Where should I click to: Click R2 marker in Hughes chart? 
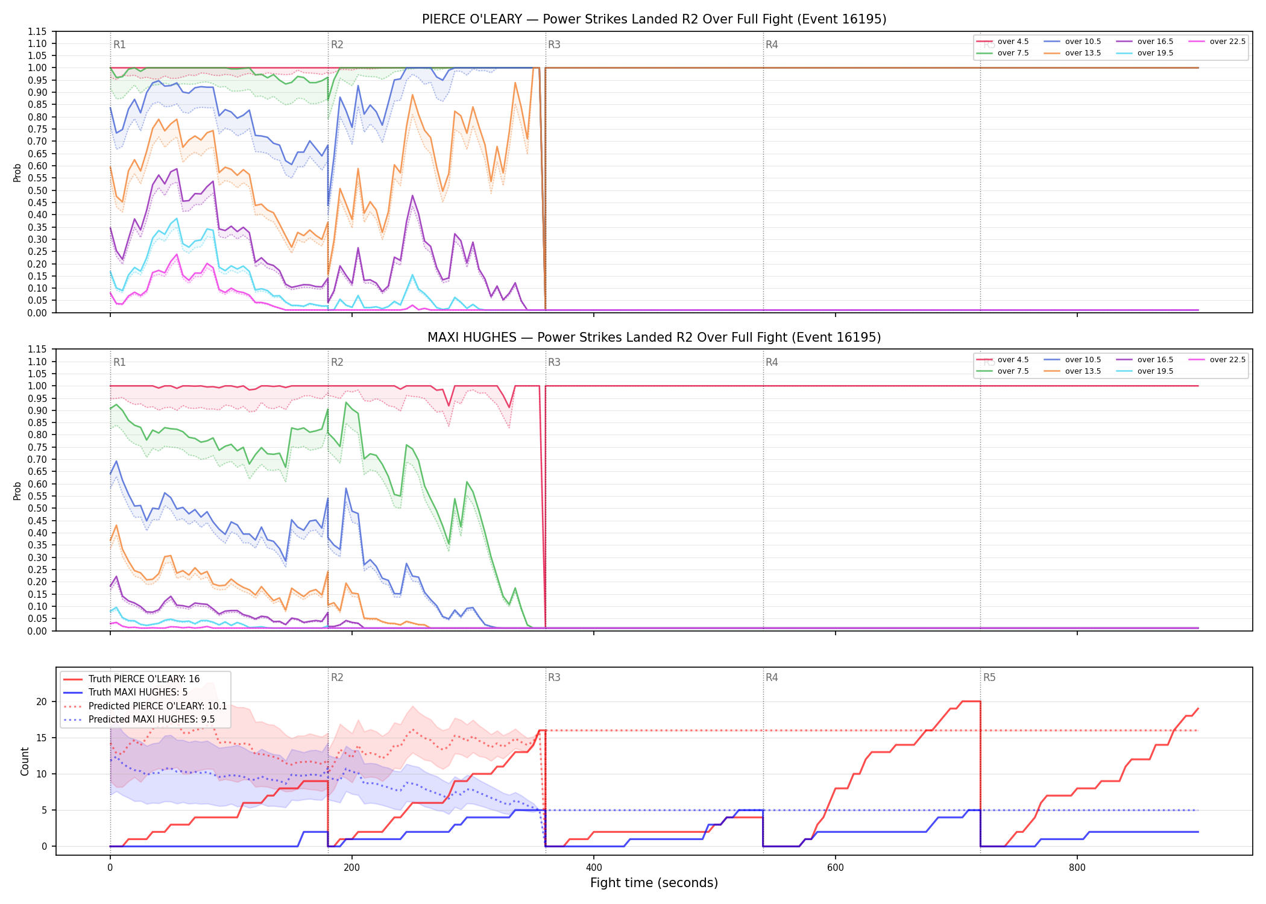pyautogui.click(x=337, y=362)
